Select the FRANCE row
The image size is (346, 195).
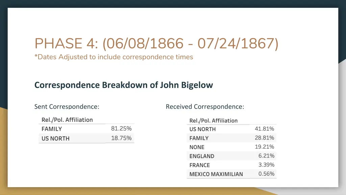[231, 165]
